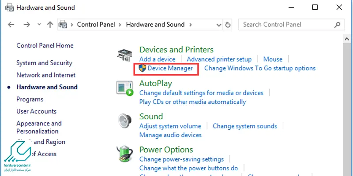
Task: Select Hardware and Sound in the address breadcrumb
Action: (x=155, y=25)
